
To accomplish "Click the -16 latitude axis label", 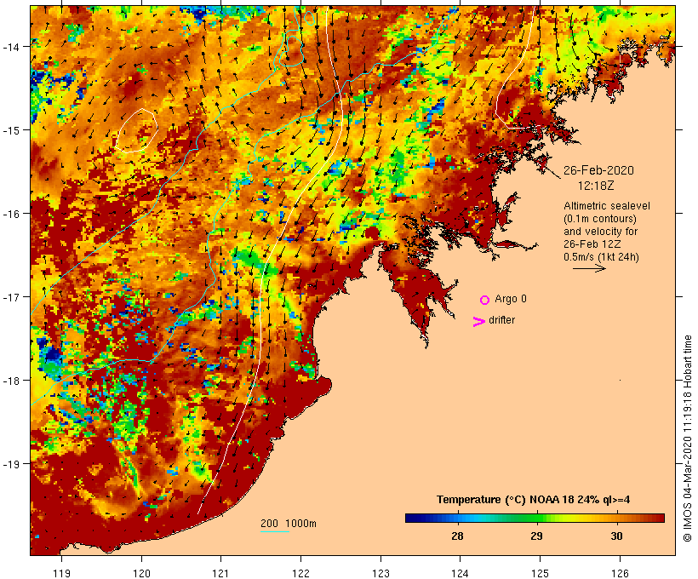I will pos(11,214).
